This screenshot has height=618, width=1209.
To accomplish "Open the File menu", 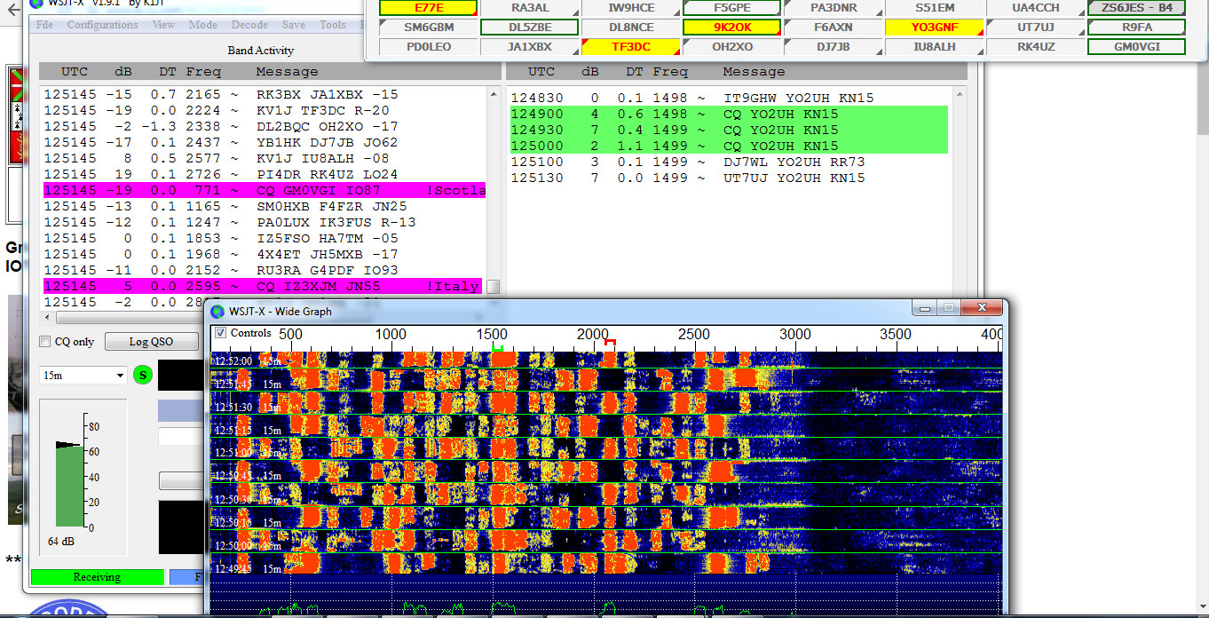I will [x=43, y=25].
